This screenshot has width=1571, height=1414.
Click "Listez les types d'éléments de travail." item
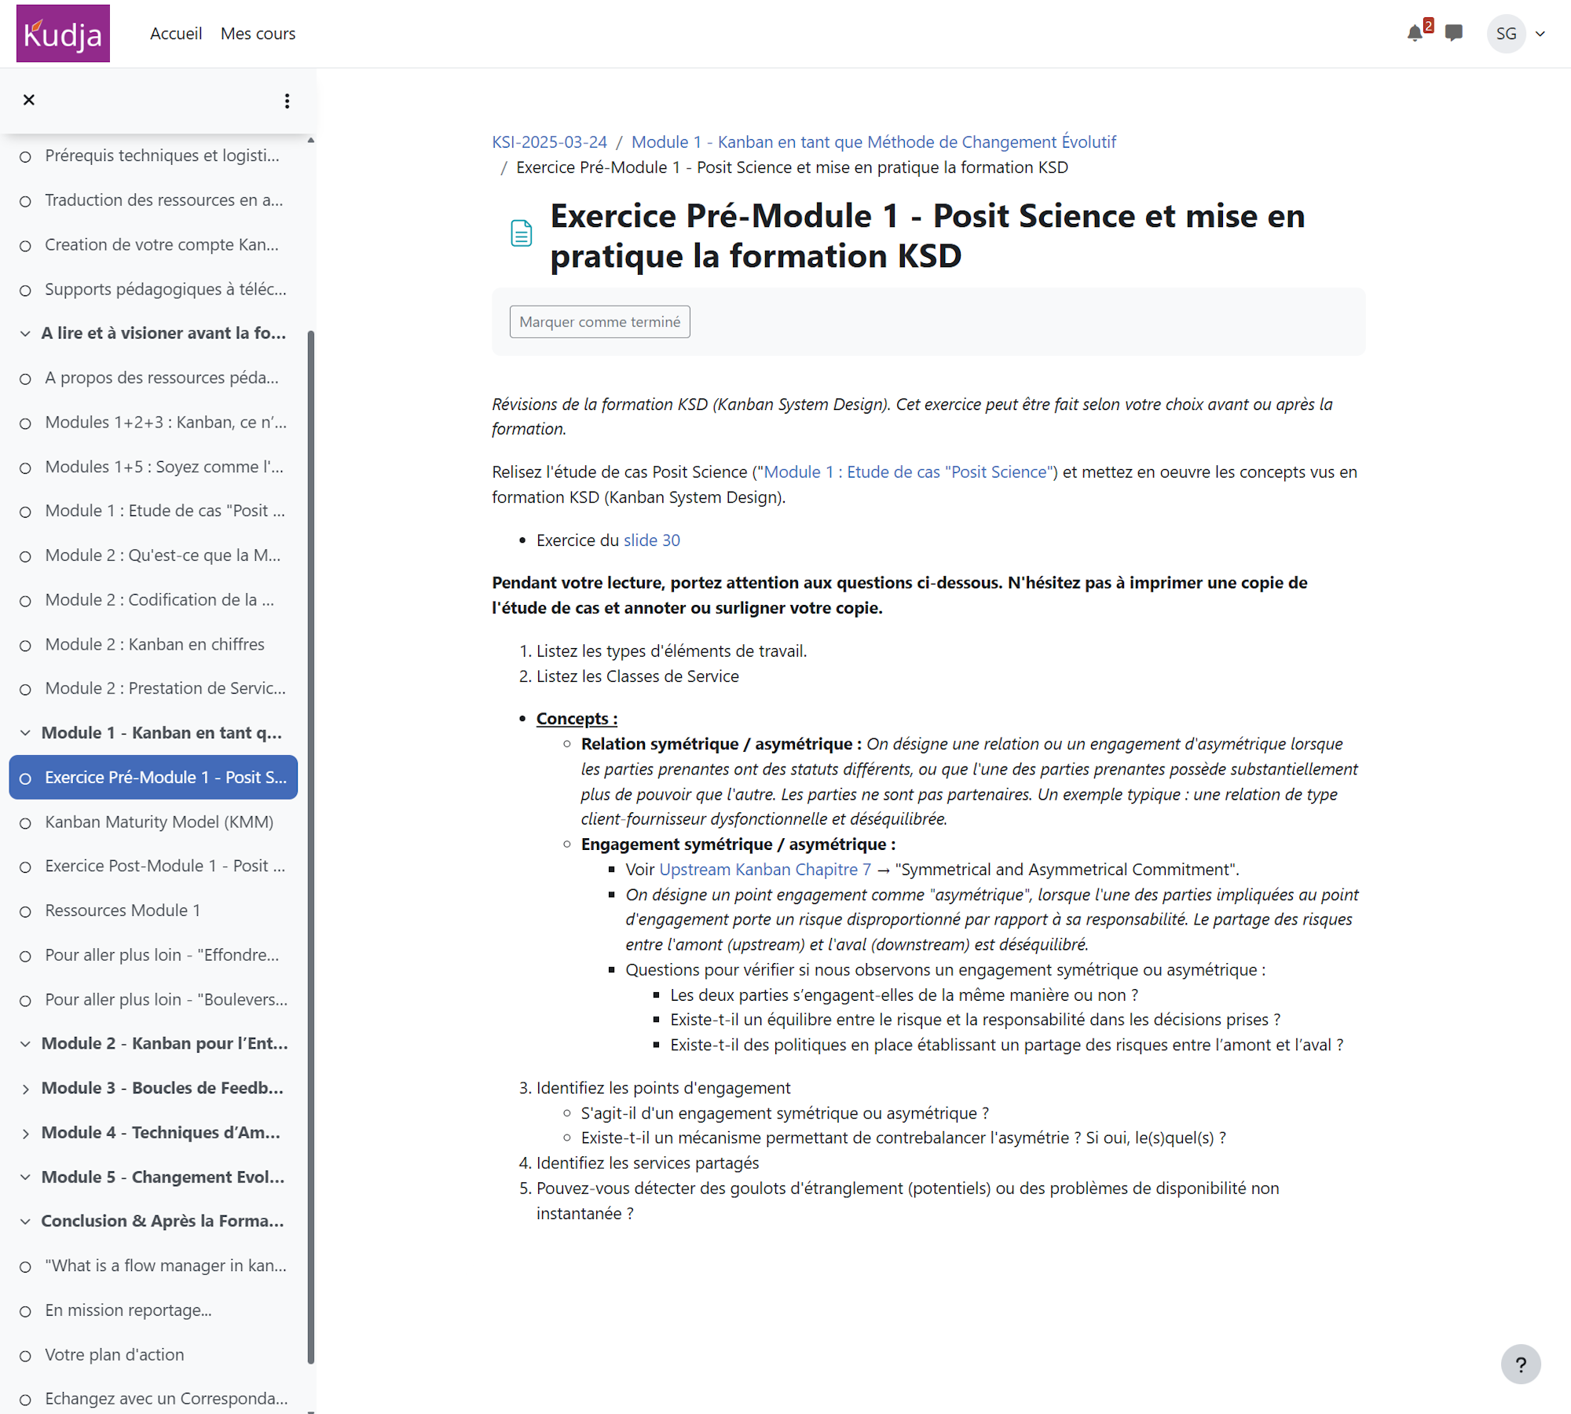pyautogui.click(x=672, y=651)
